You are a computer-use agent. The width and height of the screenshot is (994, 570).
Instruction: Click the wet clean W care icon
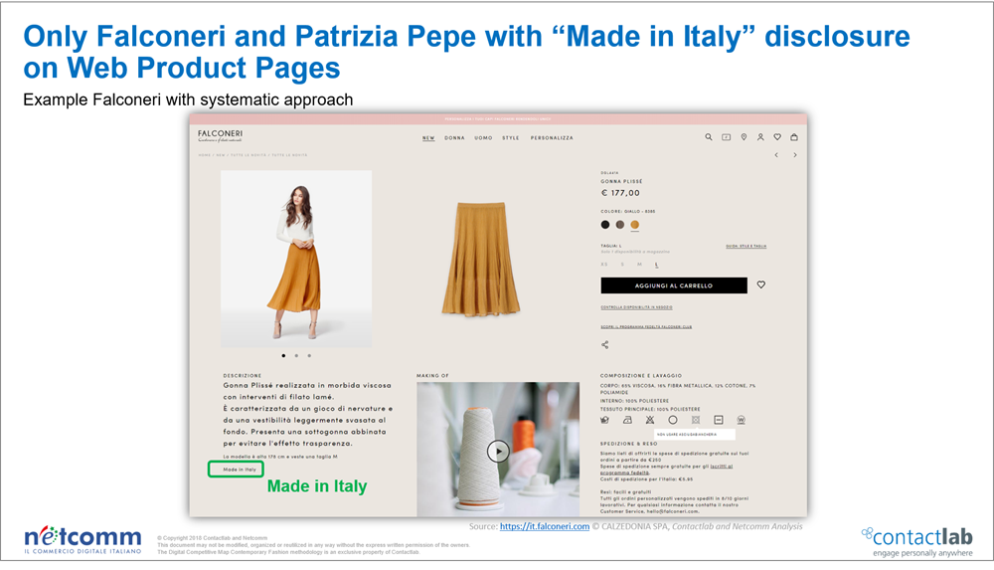coord(742,420)
